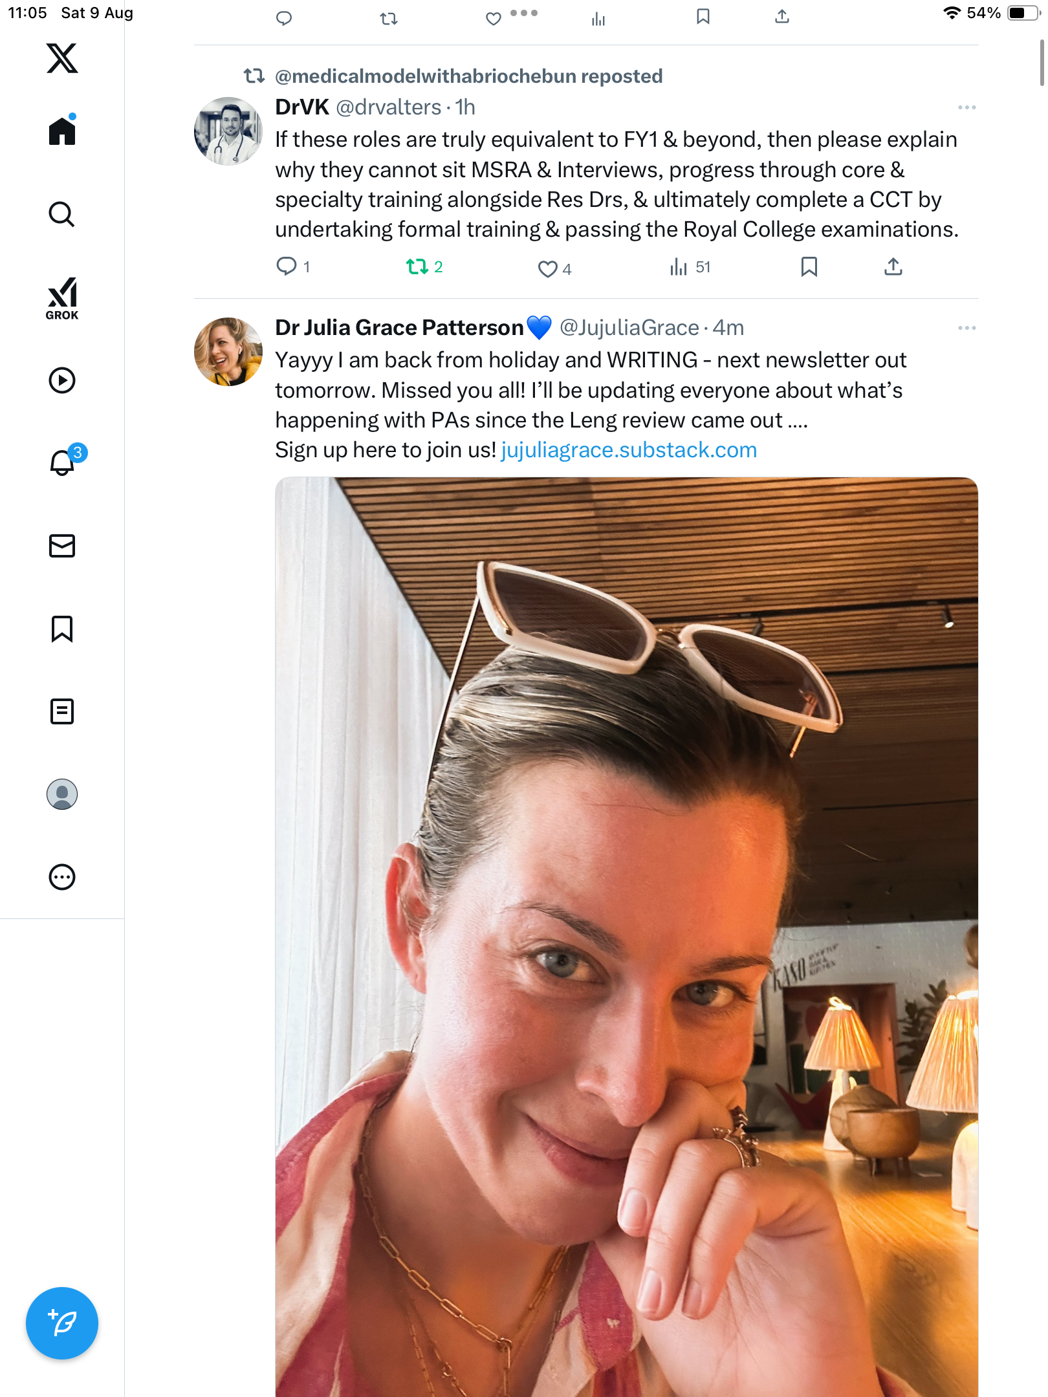This screenshot has height=1397, width=1048.
Task: Open your profile page
Action: point(62,794)
